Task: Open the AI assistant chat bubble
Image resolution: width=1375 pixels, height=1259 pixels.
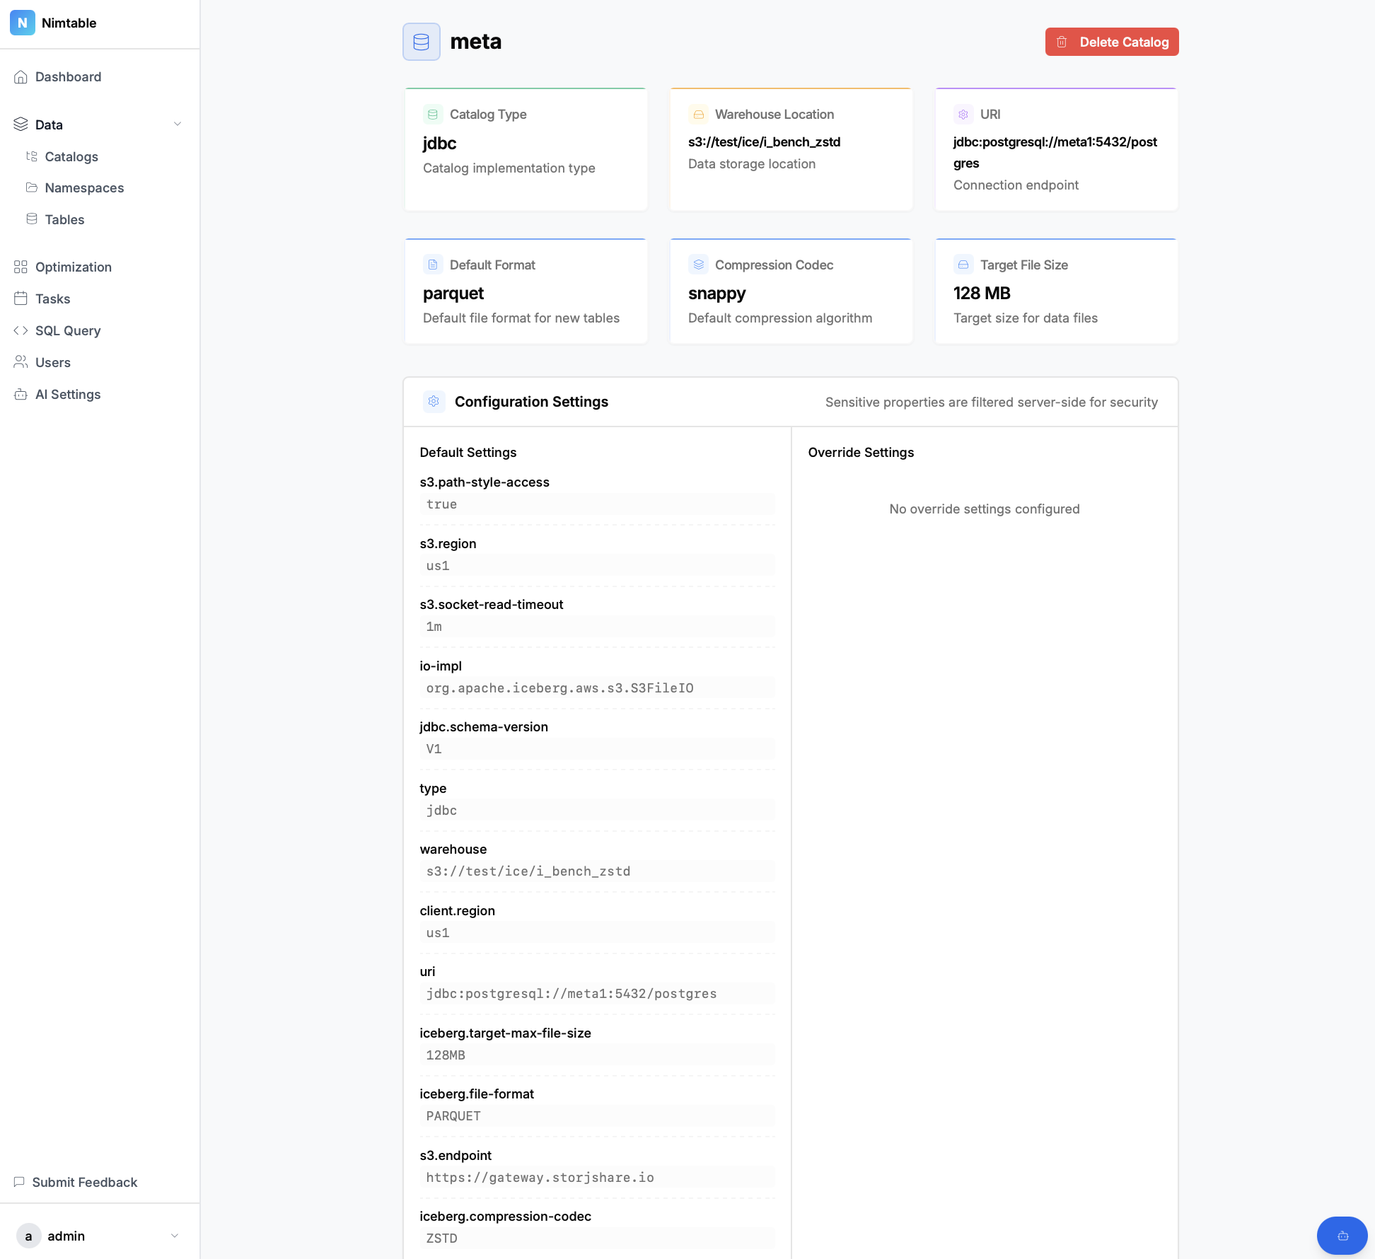Action: (x=1342, y=1236)
